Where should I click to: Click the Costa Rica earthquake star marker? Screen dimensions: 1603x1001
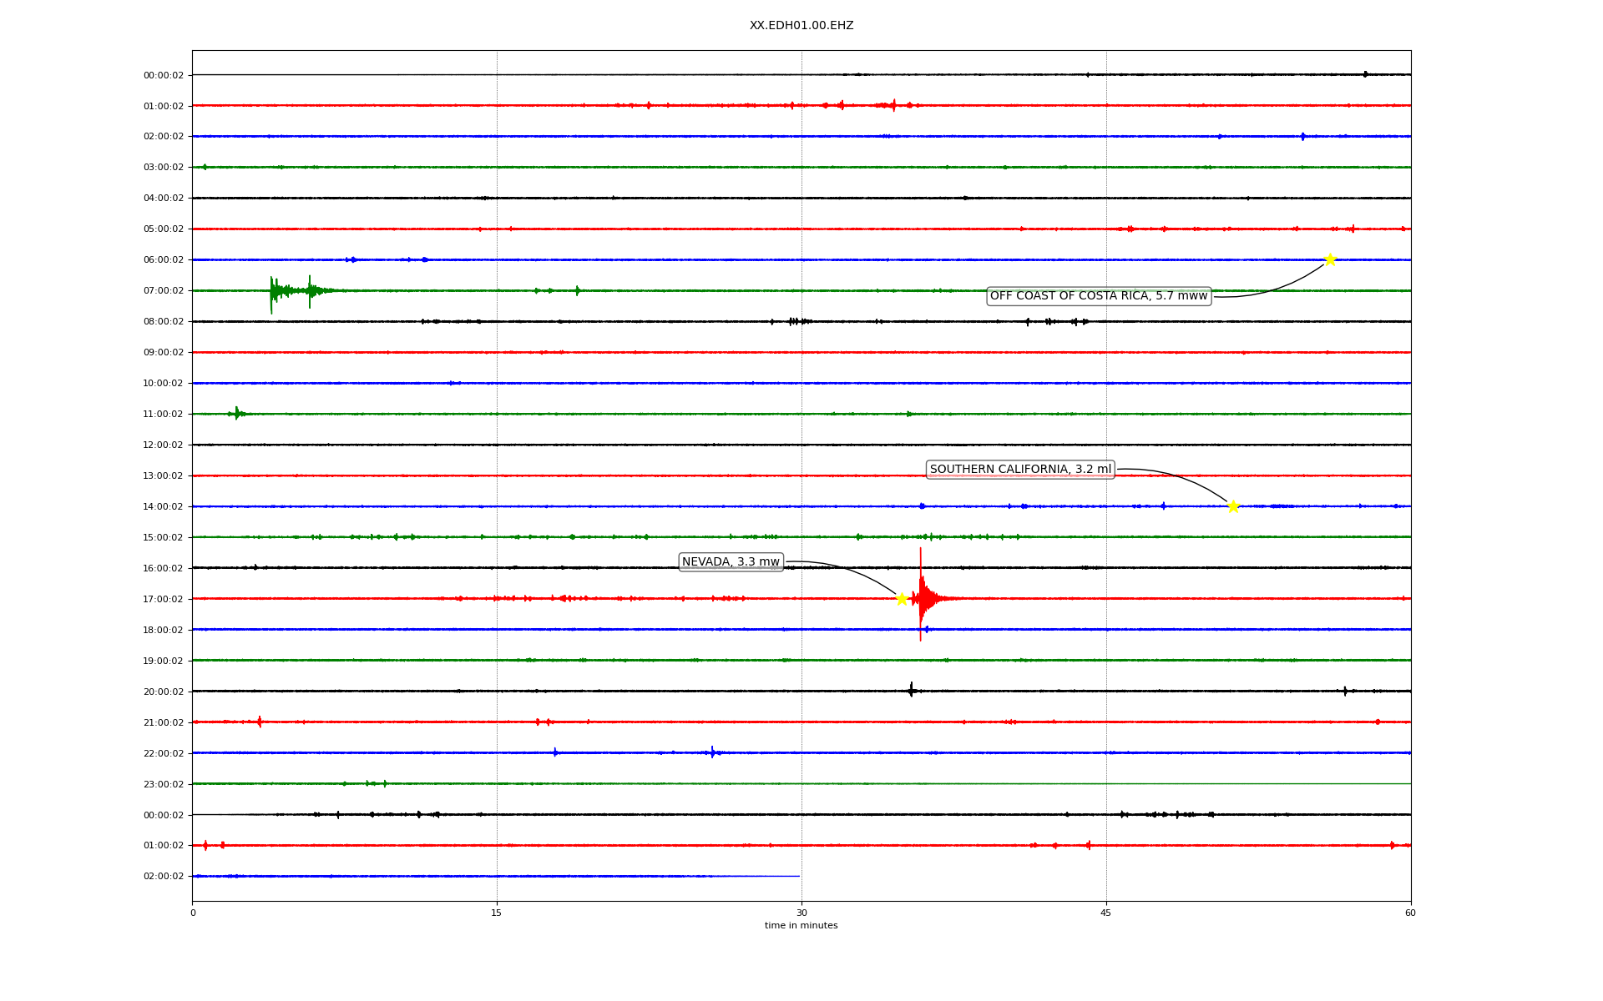[1329, 259]
